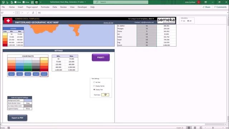The height and width of the screenshot is (129, 229).
Task: Open the View ribbon tab
Action: click(72, 7)
